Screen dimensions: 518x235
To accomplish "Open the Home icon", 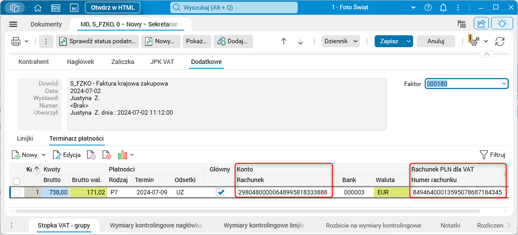I will (x=38, y=7).
